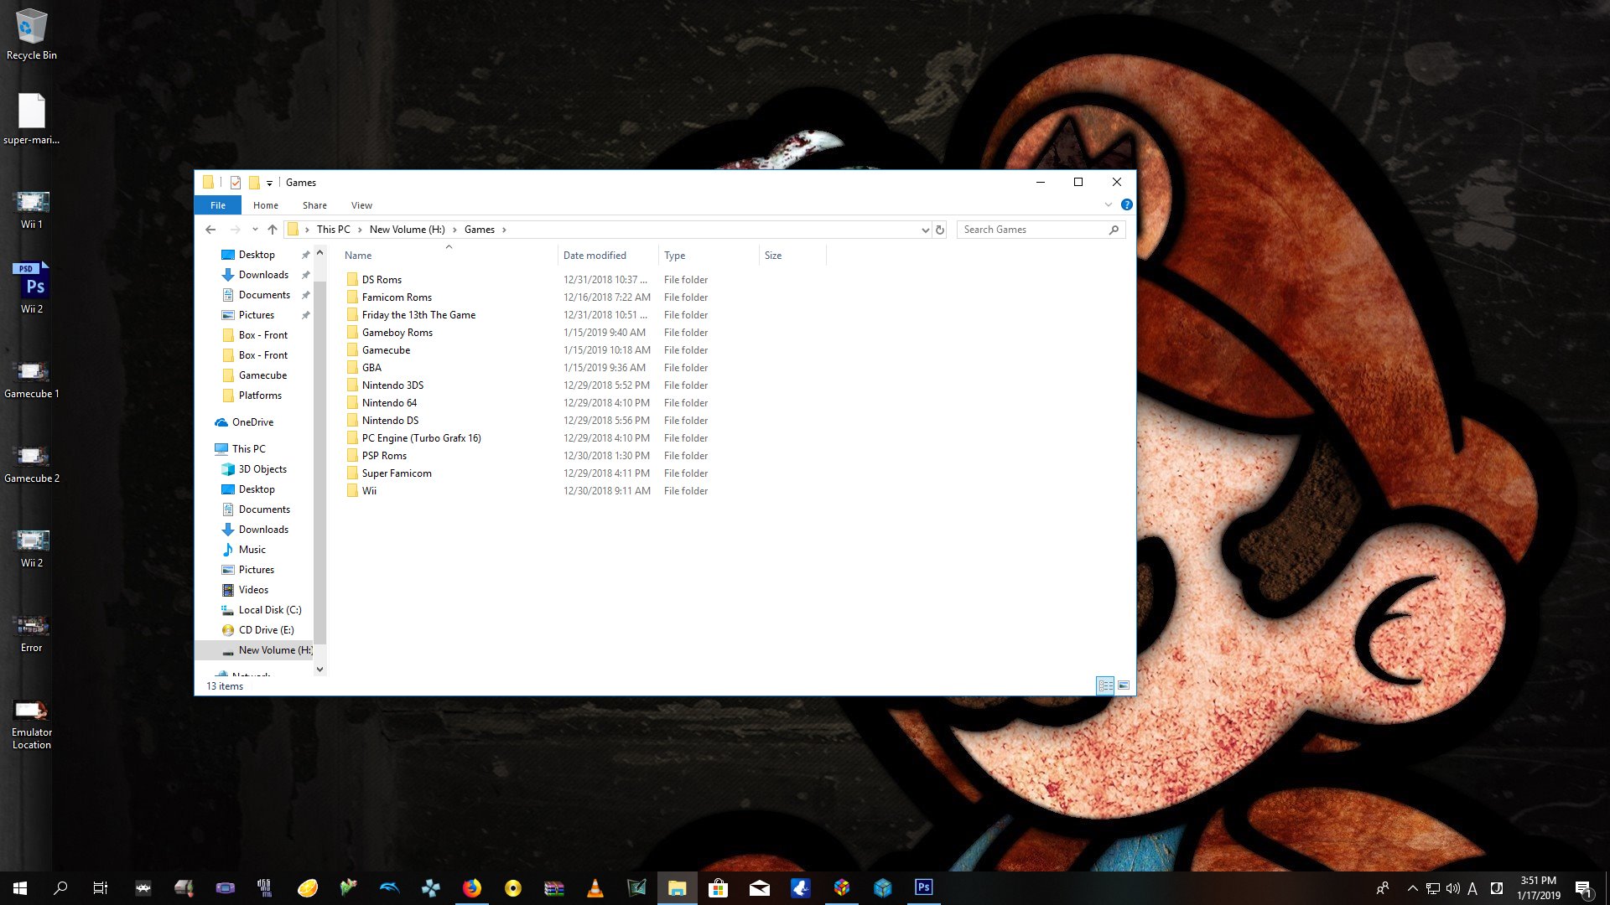Expand the ribbon with chevron
Screen dimensions: 1610x905
coord(1109,204)
